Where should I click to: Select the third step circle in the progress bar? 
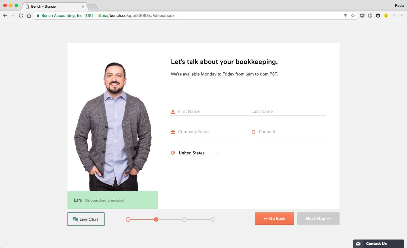pyautogui.click(x=184, y=219)
